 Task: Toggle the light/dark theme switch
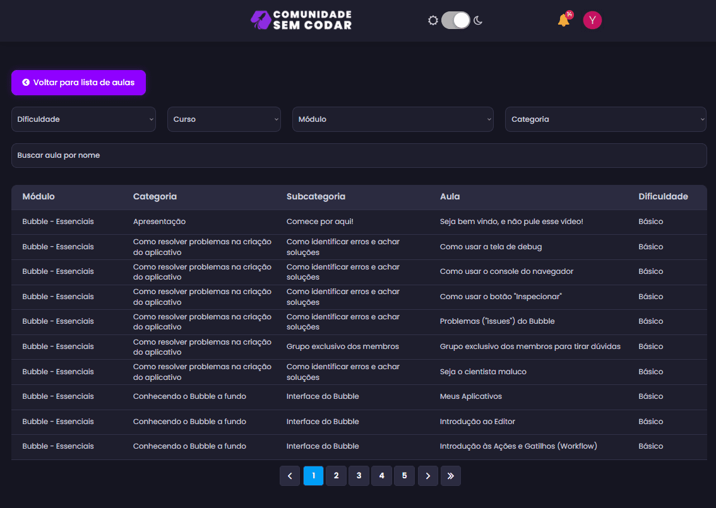[x=456, y=20]
